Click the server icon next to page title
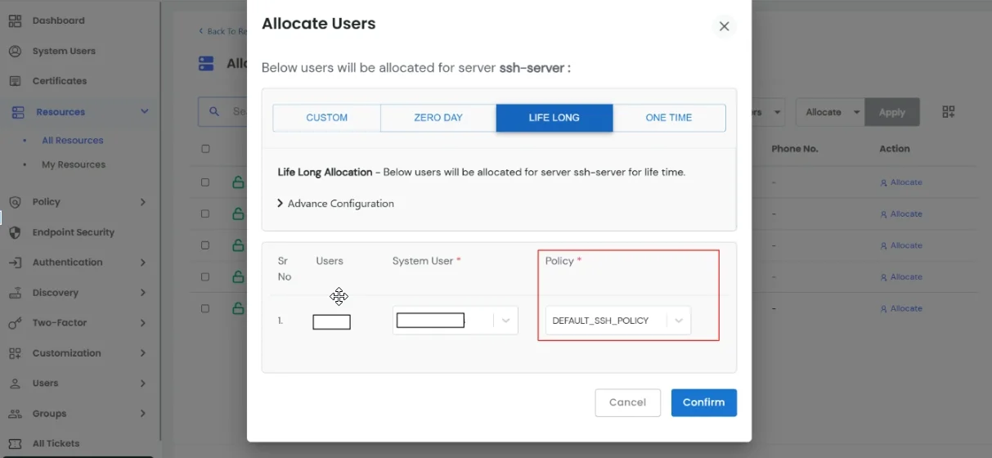Screen dimensions: 992x458 (x=206, y=63)
